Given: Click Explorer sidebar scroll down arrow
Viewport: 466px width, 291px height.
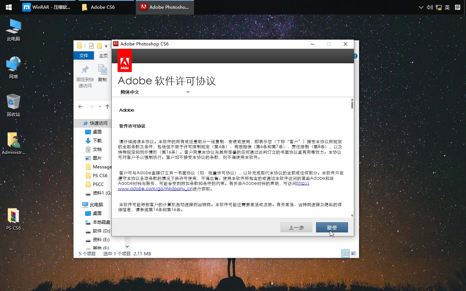Looking at the screenshot, I should click(x=127, y=247).
